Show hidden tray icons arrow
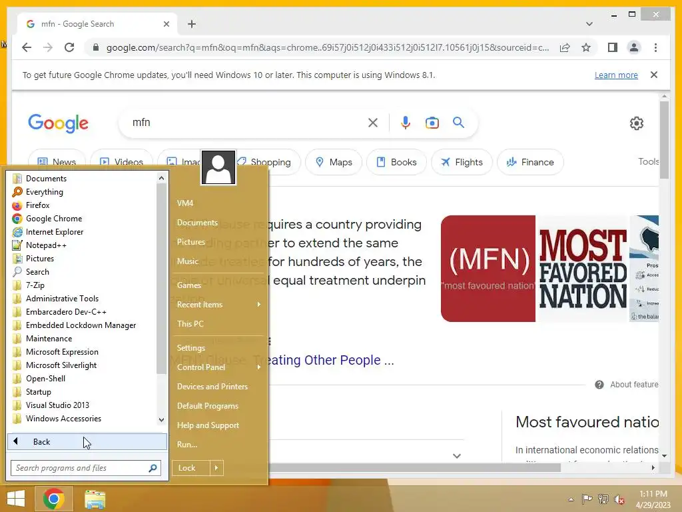The width and height of the screenshot is (682, 512). click(x=571, y=499)
